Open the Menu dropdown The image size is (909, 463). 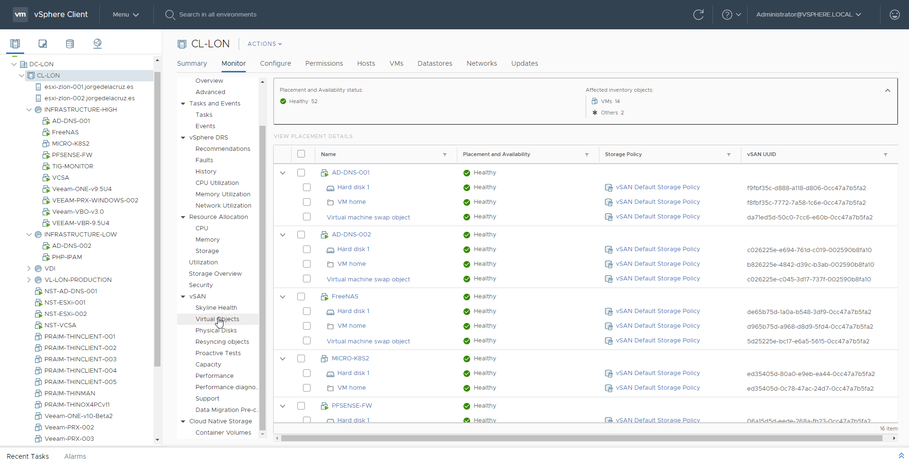click(x=125, y=15)
